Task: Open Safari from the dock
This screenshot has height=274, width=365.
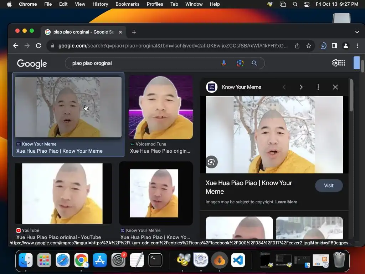Action: click(63, 260)
